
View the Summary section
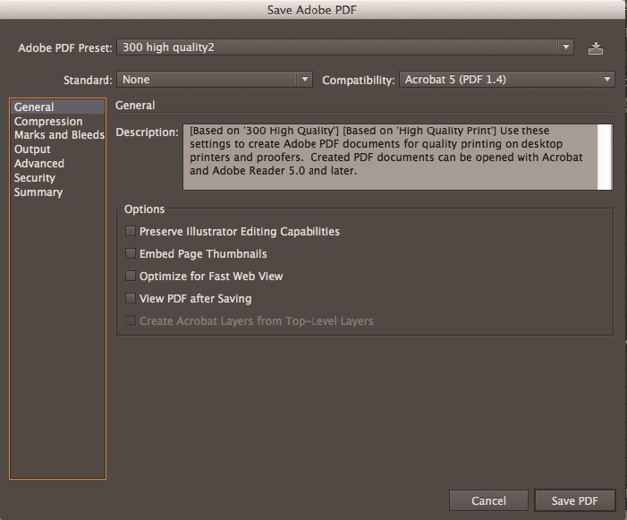click(x=38, y=192)
